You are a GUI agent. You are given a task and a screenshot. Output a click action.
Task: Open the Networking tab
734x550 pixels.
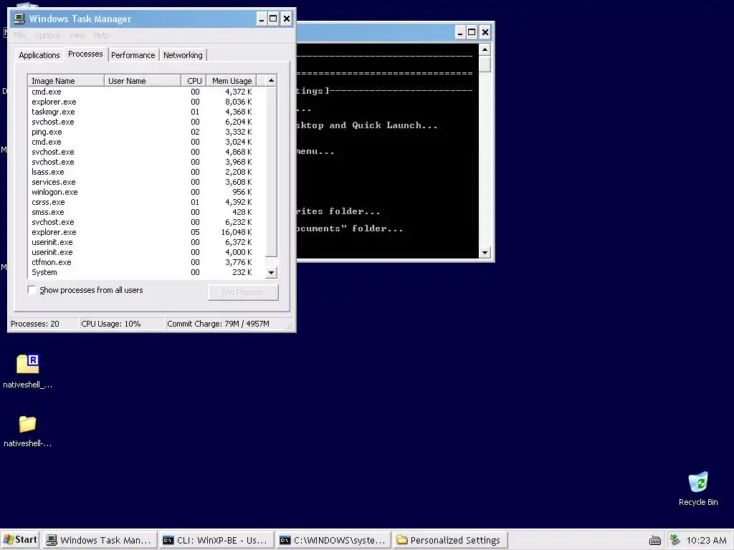click(183, 55)
